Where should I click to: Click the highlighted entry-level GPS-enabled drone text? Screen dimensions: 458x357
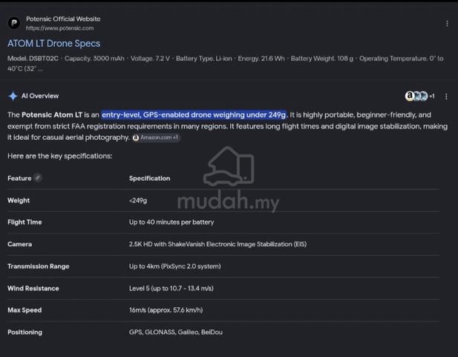tap(194, 115)
